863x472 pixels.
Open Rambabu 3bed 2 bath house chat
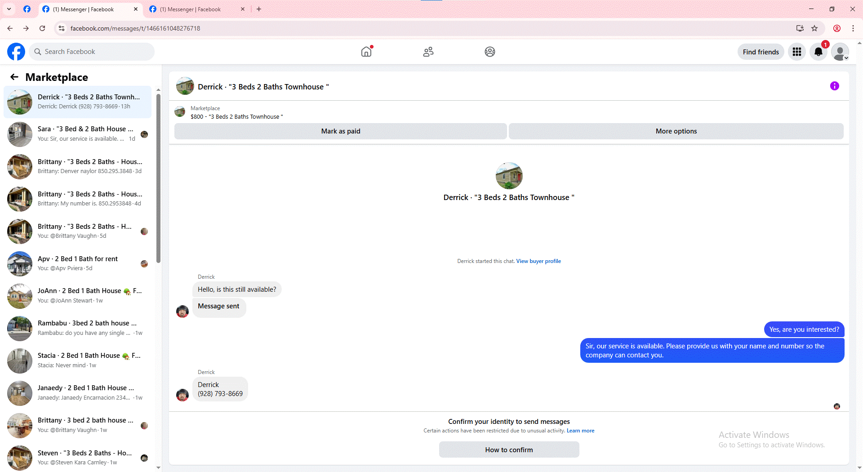pyautogui.click(x=77, y=329)
